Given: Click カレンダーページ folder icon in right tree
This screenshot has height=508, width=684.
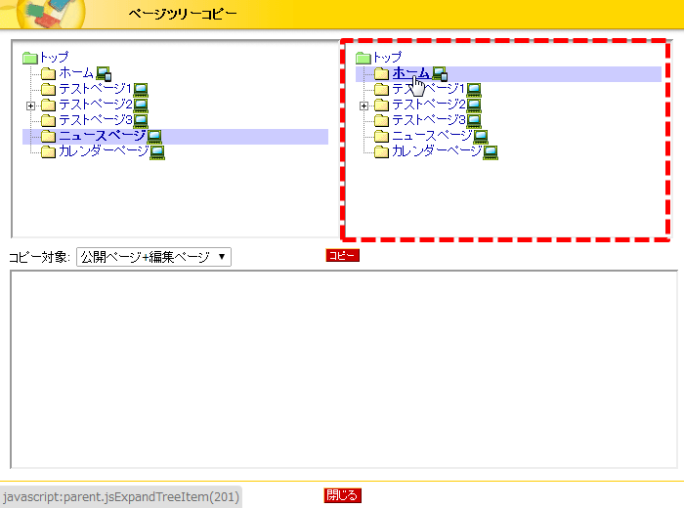Looking at the screenshot, I should coord(382,151).
